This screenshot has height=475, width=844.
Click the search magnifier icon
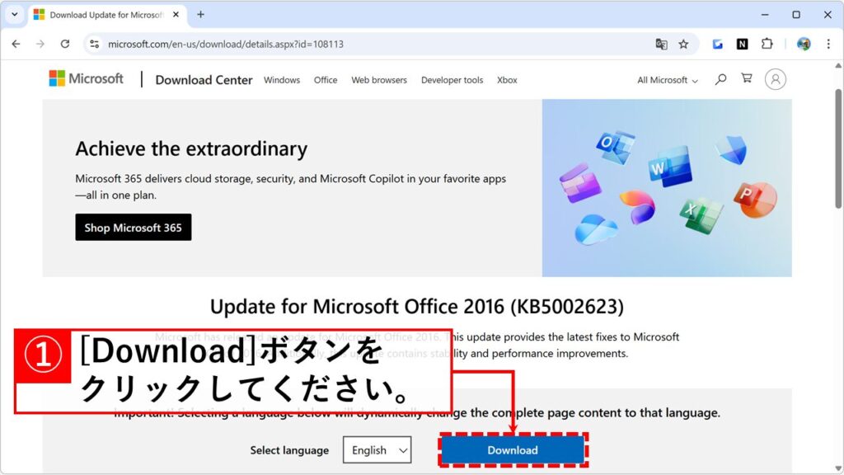coord(720,79)
